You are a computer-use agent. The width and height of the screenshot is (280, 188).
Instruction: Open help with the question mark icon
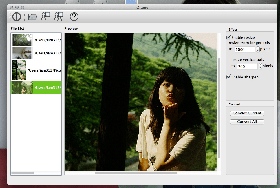(x=74, y=17)
